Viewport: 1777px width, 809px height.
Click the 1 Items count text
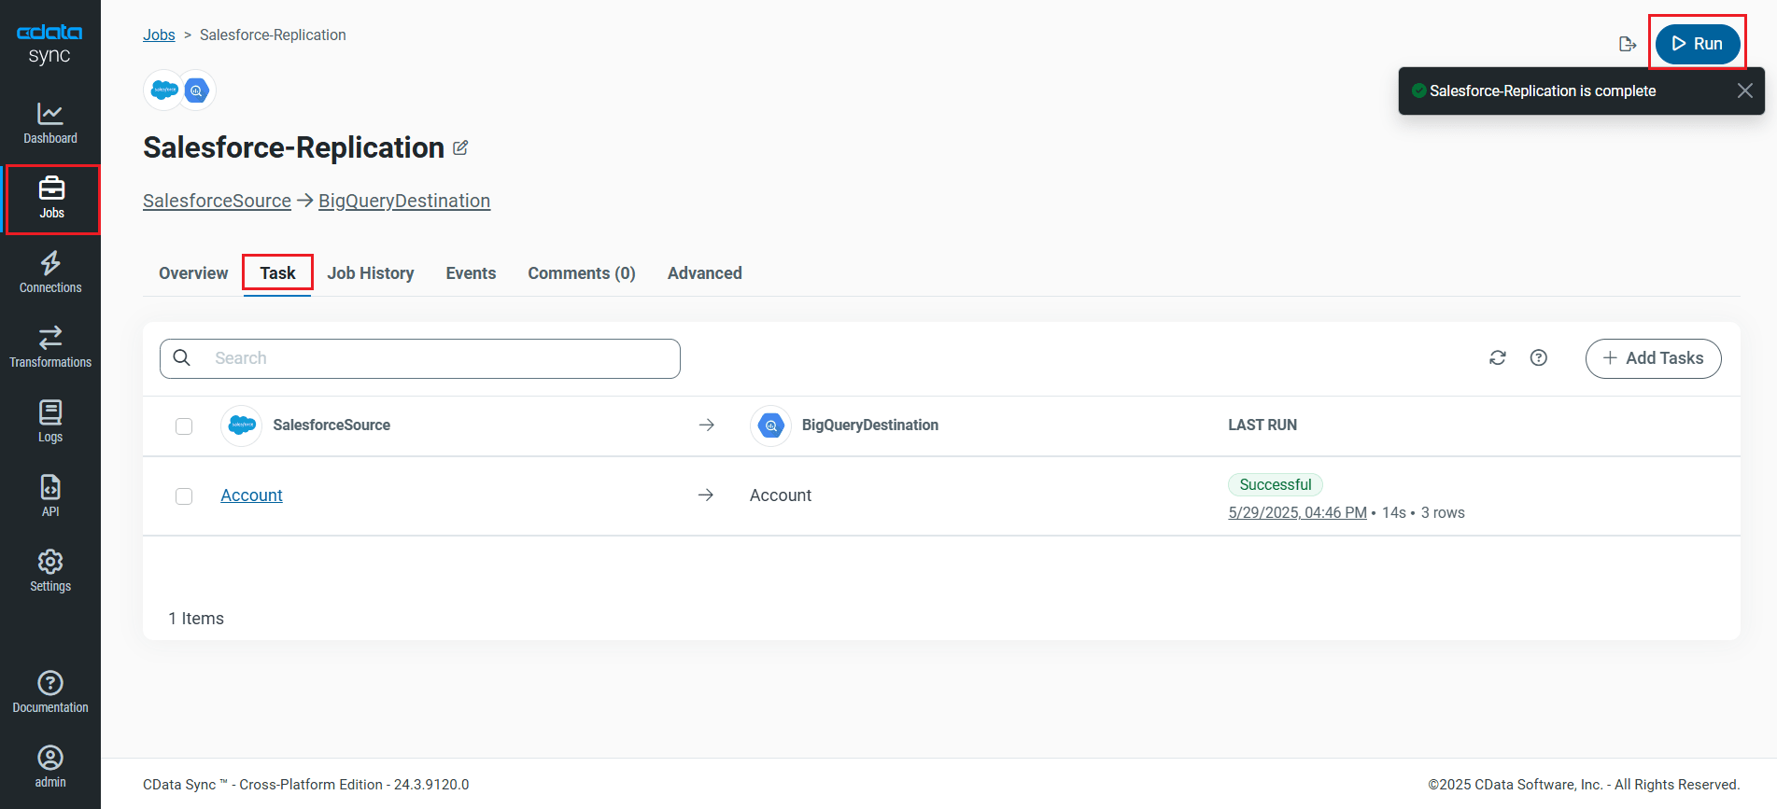[x=196, y=619]
